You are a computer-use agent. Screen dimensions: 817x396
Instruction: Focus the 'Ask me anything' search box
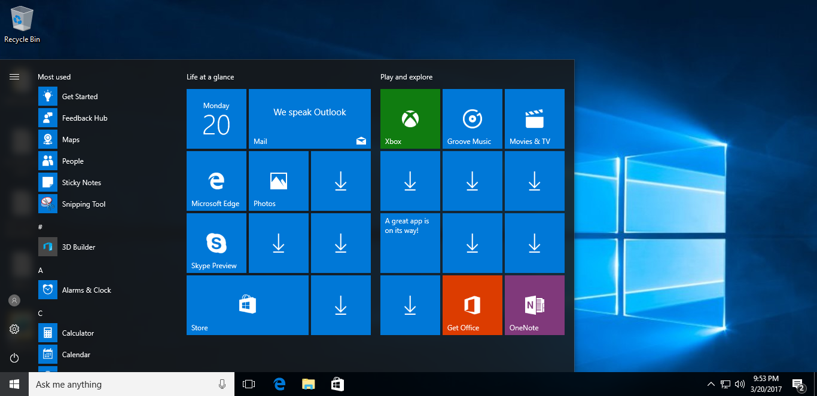(130, 384)
